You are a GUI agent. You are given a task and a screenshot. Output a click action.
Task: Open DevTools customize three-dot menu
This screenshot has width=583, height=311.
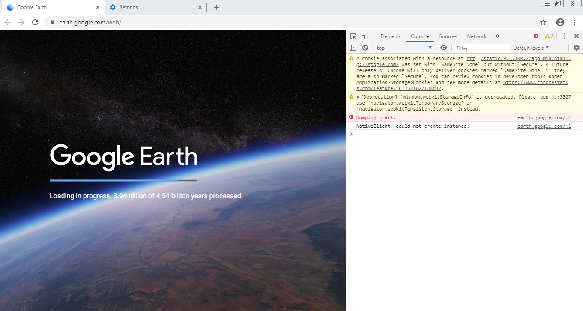pyautogui.click(x=565, y=36)
